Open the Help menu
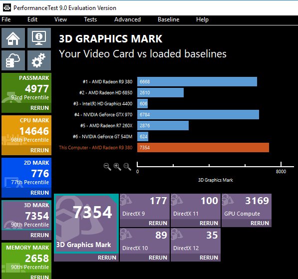This screenshot has width=298, height=279. coord(202,19)
